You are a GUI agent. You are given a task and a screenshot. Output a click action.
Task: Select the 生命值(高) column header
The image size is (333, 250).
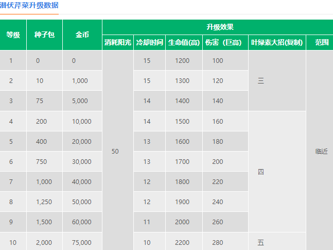[184, 43]
